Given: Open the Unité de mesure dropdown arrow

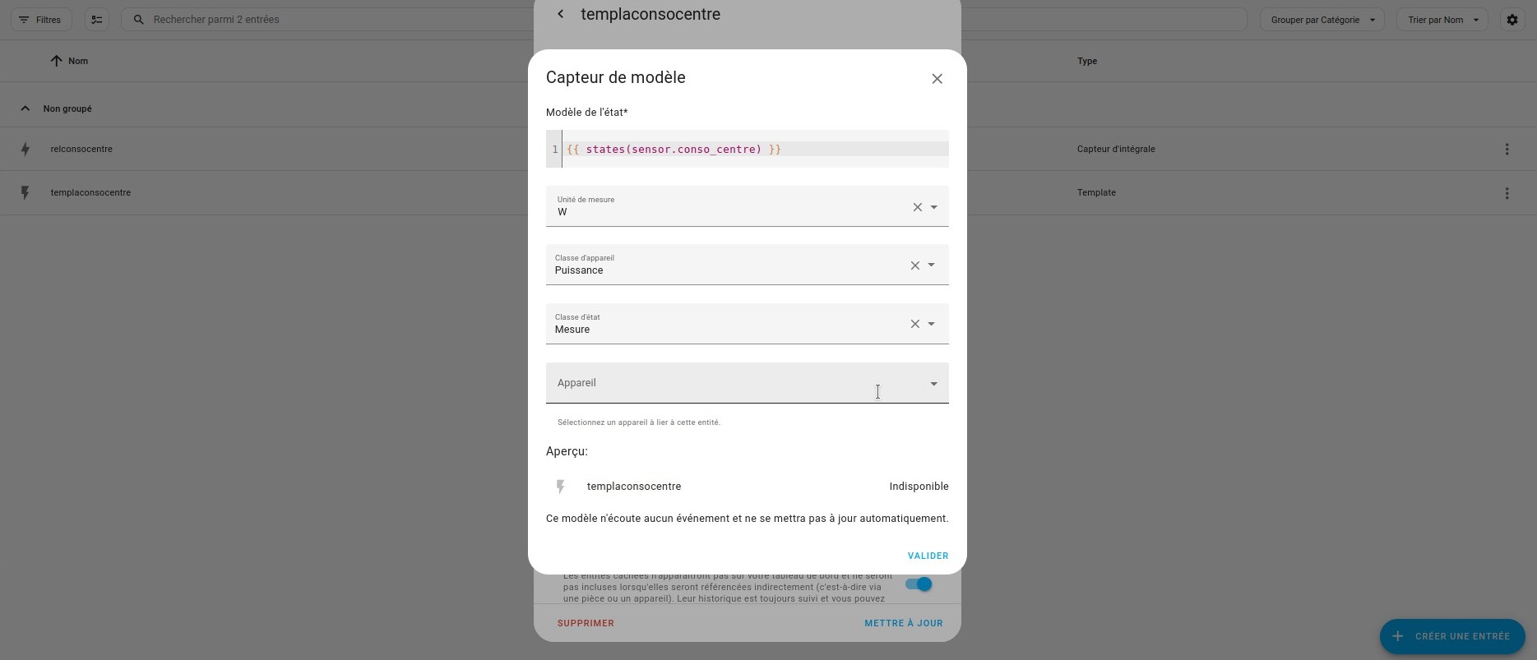Looking at the screenshot, I should (x=933, y=207).
